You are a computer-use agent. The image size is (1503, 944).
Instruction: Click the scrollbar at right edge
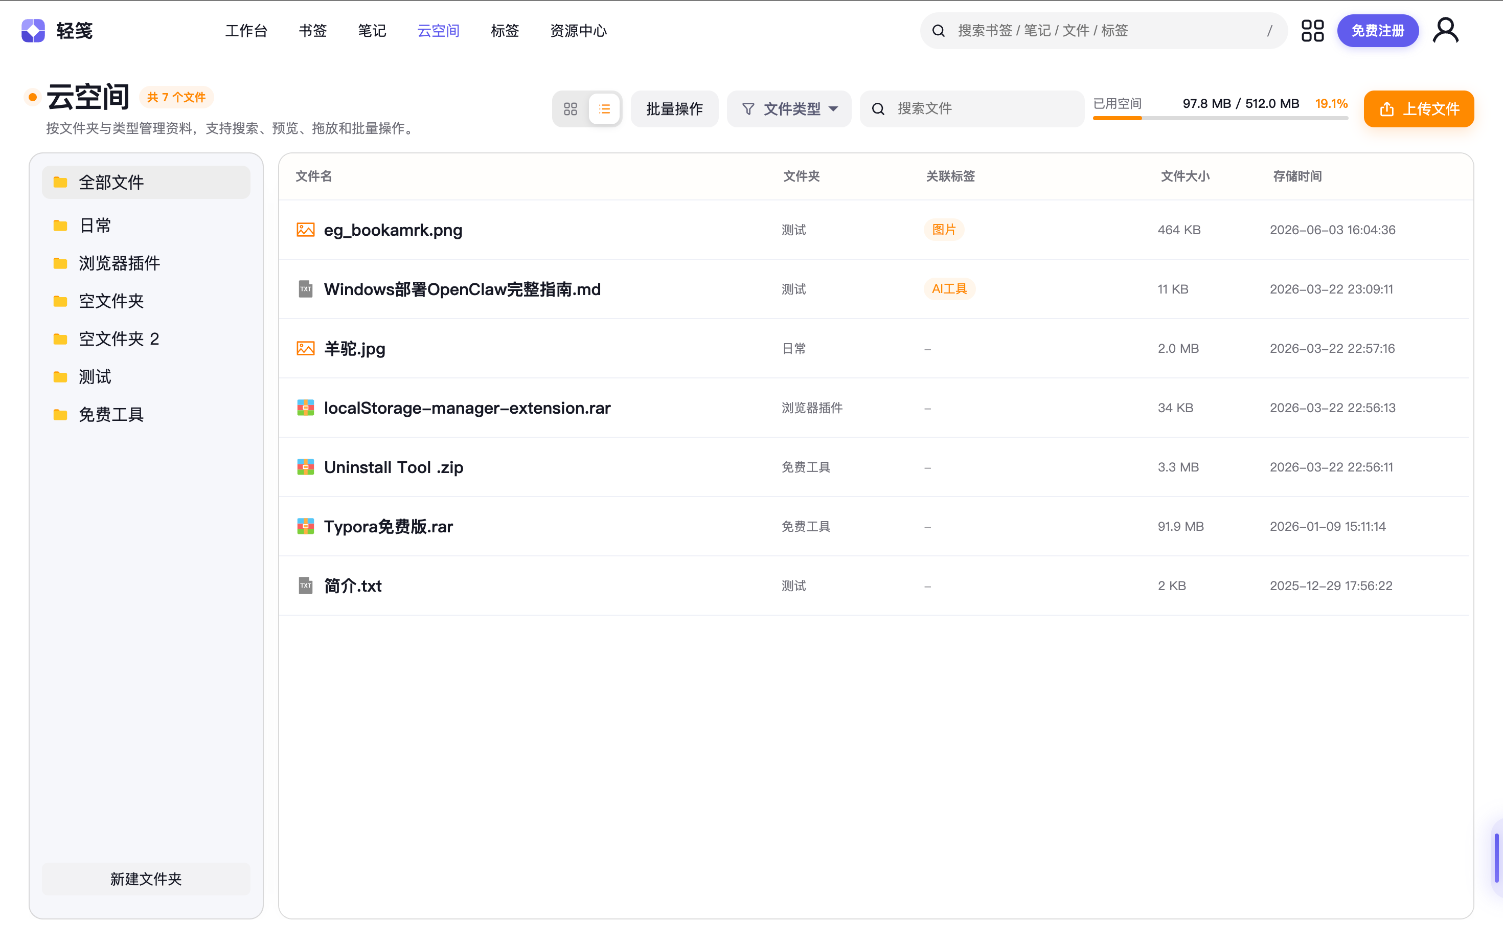click(1496, 858)
